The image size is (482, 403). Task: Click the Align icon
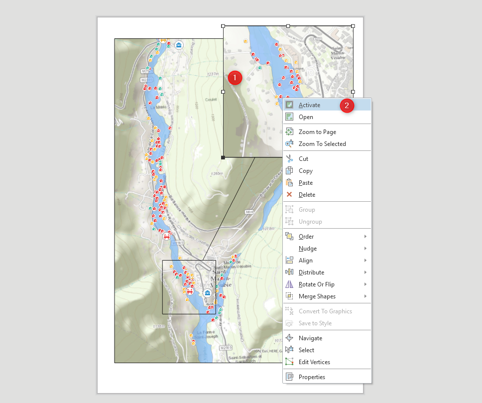(x=289, y=260)
